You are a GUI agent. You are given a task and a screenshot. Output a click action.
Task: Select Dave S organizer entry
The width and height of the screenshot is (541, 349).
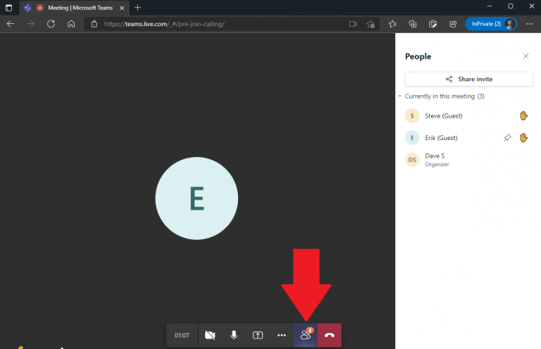point(468,160)
